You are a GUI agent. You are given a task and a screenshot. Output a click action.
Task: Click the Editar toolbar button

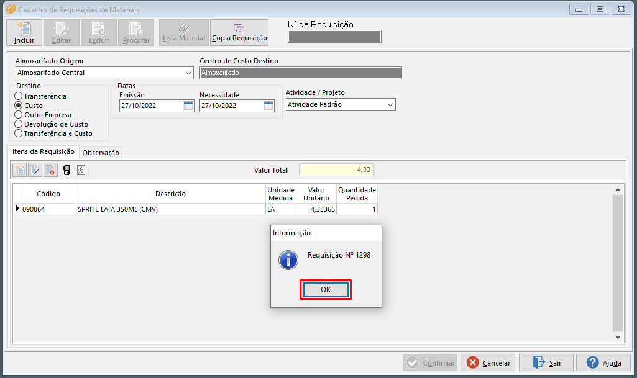62,32
